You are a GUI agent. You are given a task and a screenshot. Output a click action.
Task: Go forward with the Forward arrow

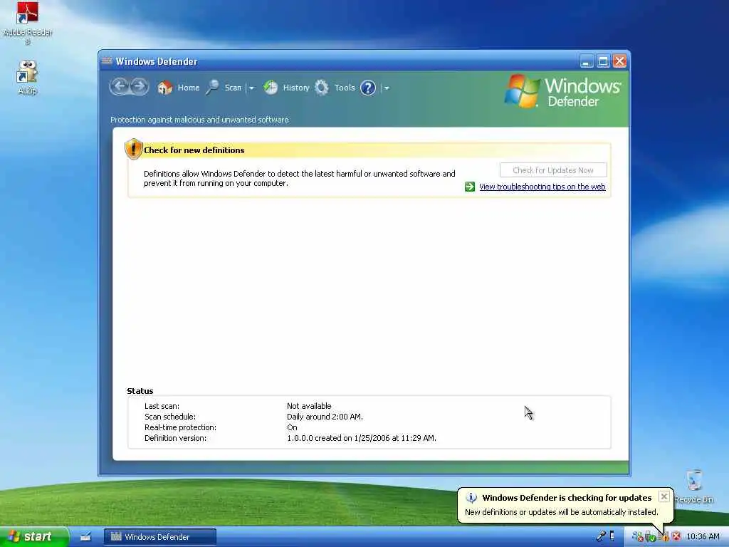[x=139, y=86]
